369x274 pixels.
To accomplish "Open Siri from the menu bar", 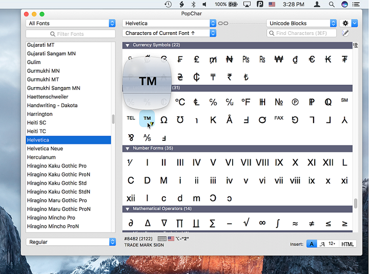I will (344, 4).
